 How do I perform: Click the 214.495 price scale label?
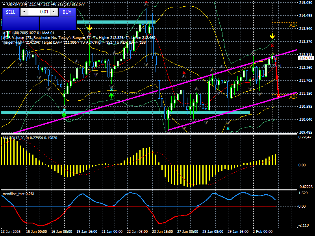pyautogui.click(x=306, y=16)
